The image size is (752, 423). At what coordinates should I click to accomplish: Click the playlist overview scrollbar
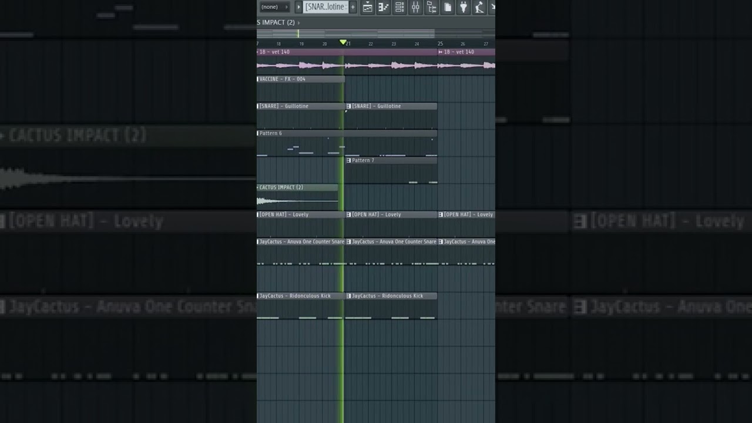pos(376,33)
